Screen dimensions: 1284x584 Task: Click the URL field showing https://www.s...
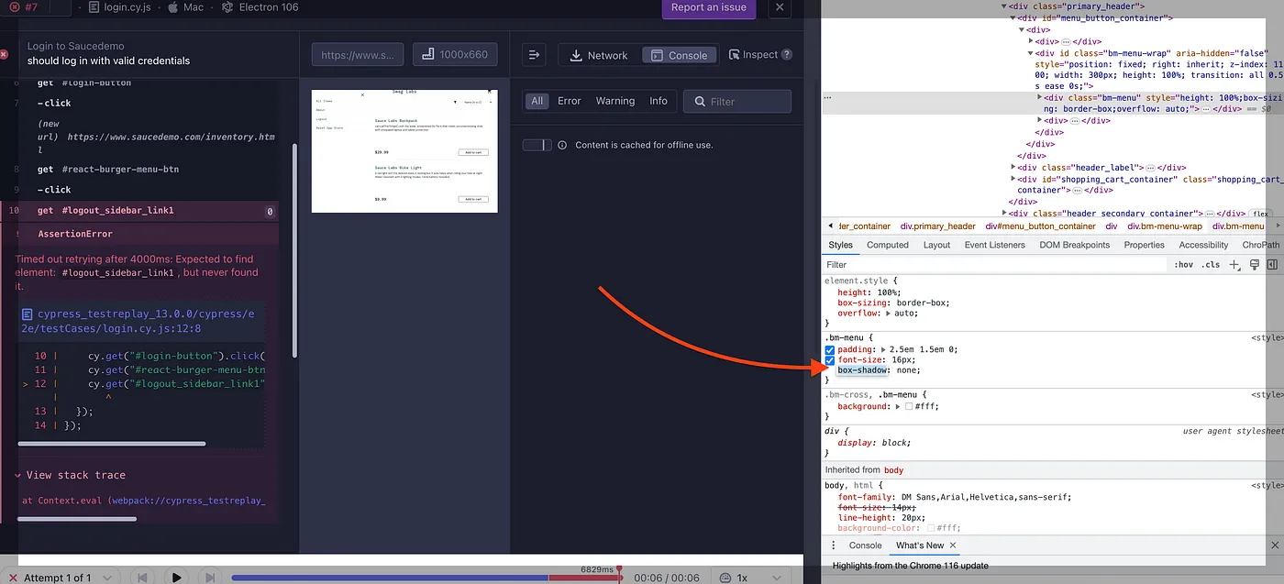coord(358,55)
